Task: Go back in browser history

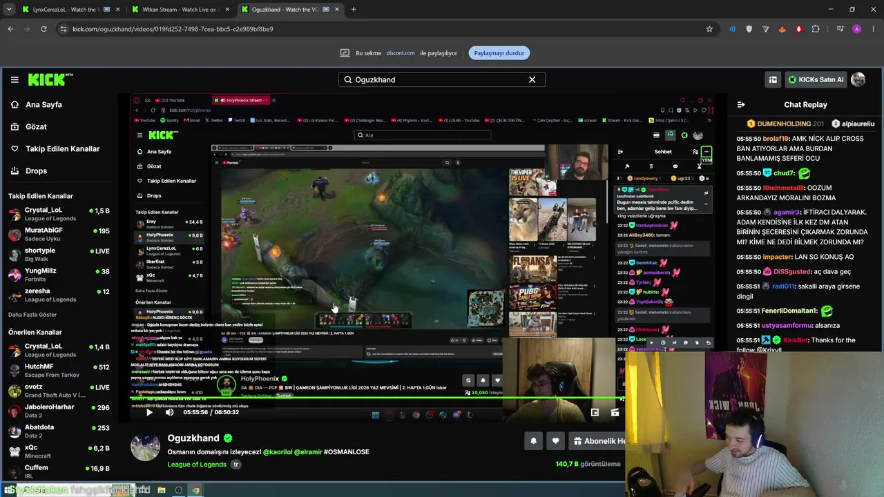Action: (10, 29)
